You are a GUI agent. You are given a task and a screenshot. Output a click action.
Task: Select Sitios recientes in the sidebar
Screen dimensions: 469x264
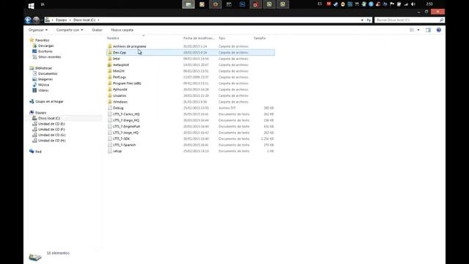(x=49, y=57)
